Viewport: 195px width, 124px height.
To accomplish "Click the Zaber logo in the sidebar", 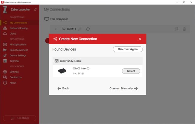I will 5,10.
